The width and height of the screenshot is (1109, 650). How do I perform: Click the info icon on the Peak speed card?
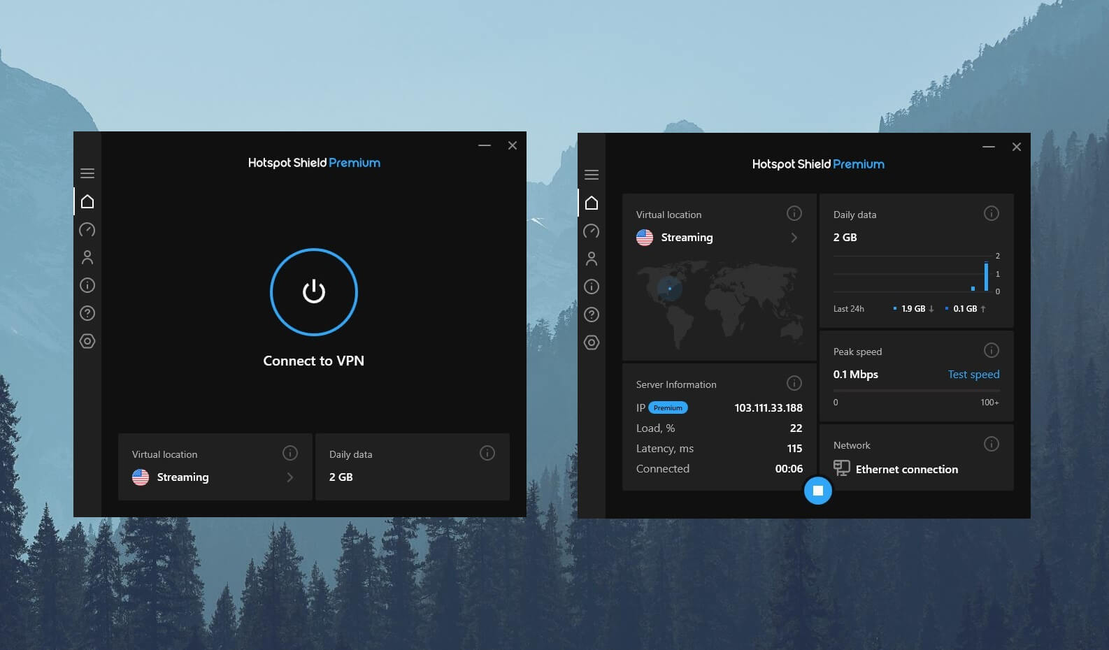point(991,350)
